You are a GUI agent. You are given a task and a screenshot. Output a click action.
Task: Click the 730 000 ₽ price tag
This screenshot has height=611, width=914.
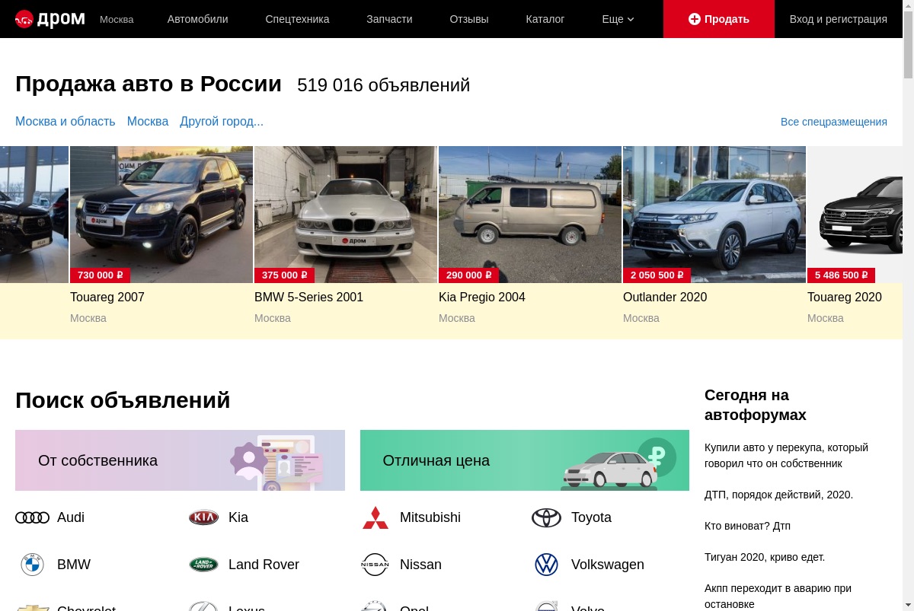(100, 275)
